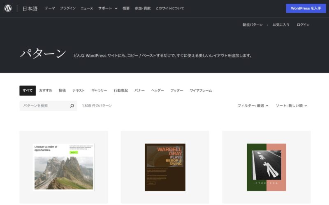Viewport: 329px width, 205px height.
Task: Switch to the ギャラリー category tab
Action: click(x=99, y=90)
